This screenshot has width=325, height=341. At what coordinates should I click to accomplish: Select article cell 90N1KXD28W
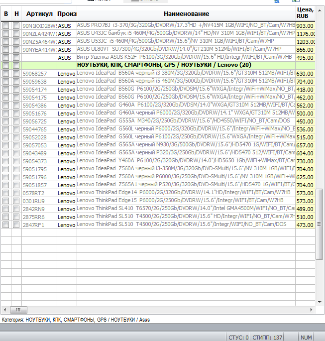39,26
